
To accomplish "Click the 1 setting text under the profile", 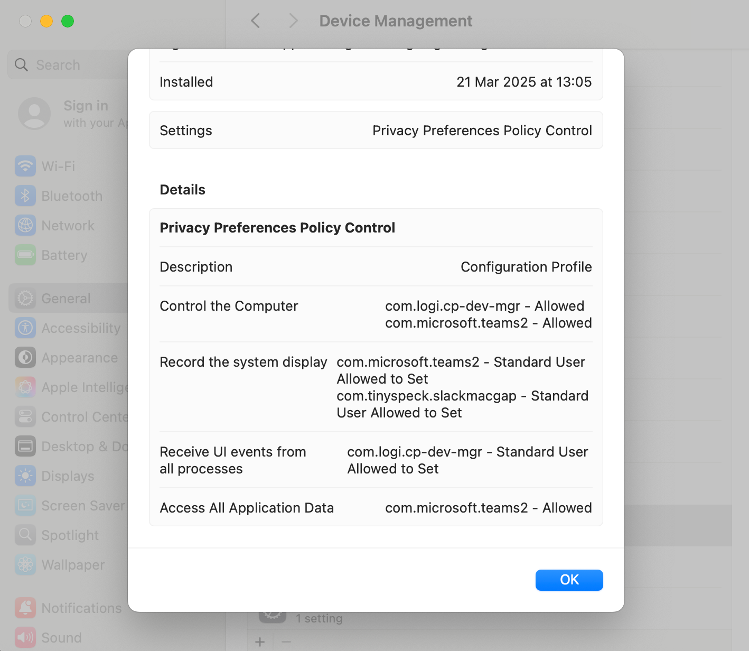I will (319, 618).
